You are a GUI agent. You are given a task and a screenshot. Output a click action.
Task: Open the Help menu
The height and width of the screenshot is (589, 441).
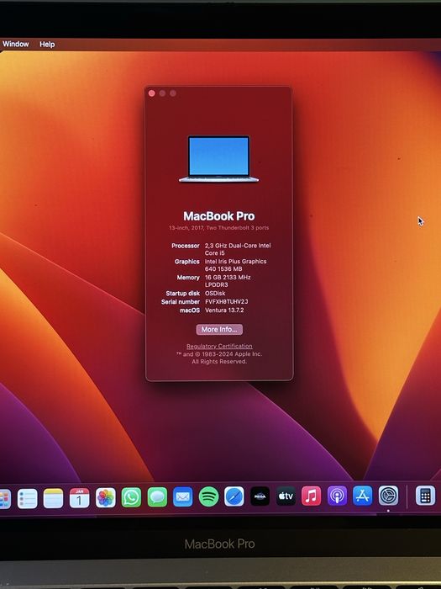[47, 45]
